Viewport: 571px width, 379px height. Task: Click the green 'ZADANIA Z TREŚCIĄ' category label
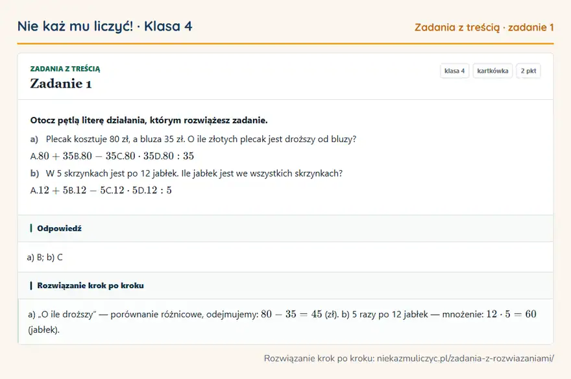[65, 69]
